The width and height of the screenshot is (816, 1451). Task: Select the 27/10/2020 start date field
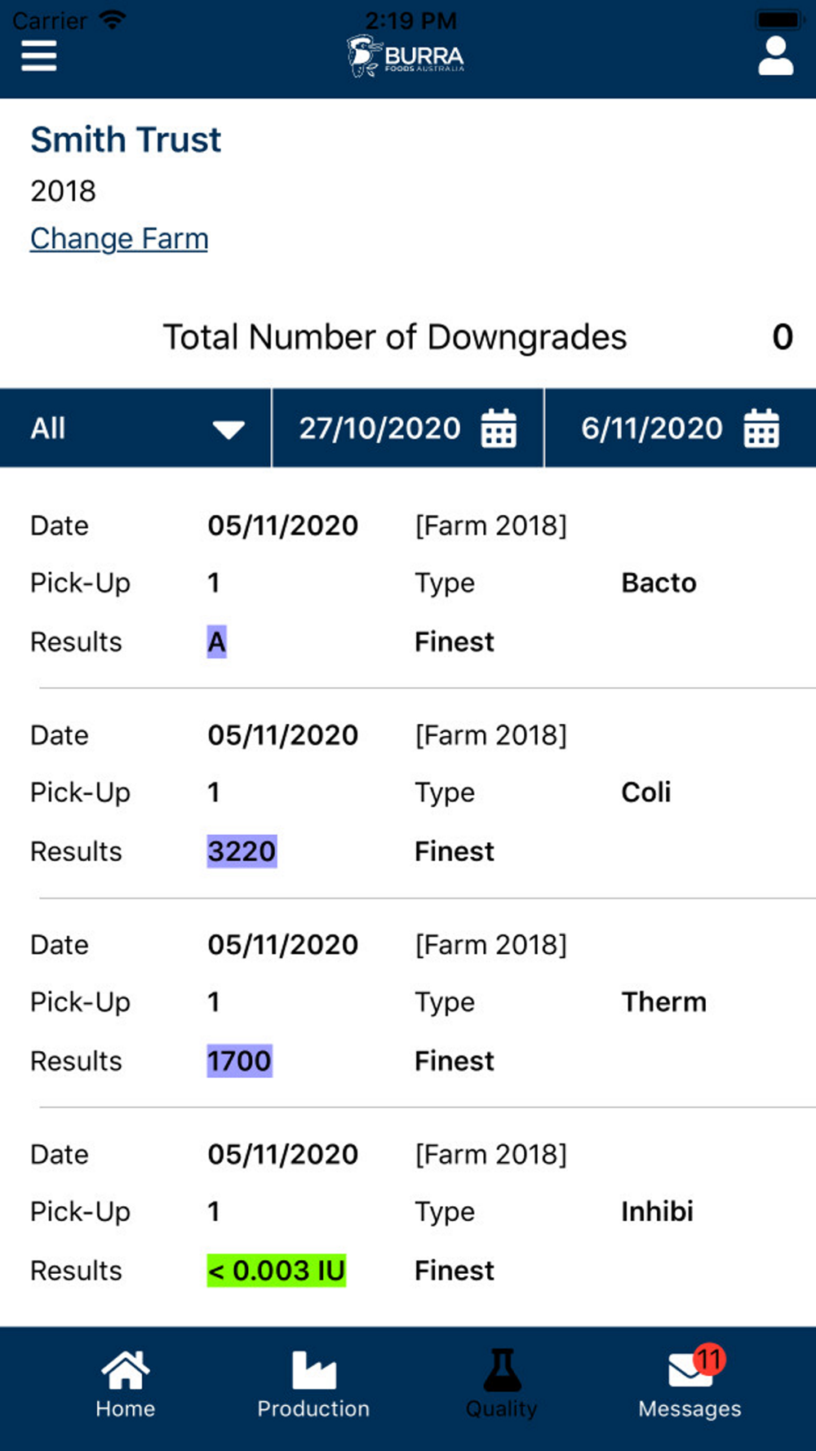tap(379, 428)
